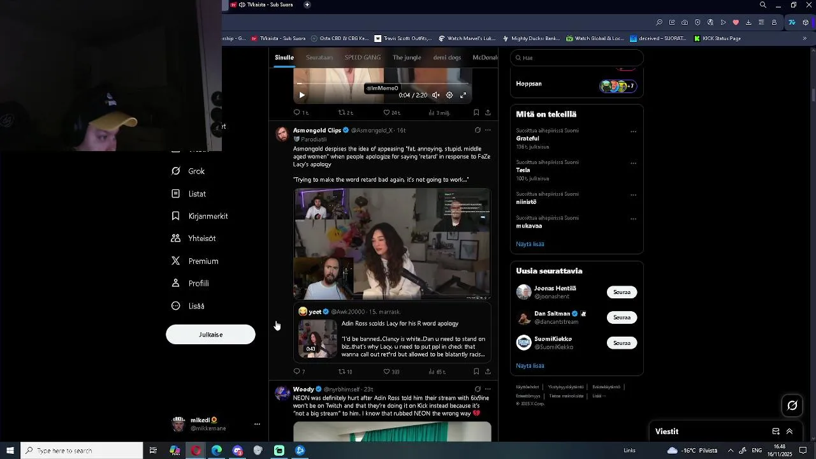Viewport: 816px width, 459px height.
Task: Expand top video to fullscreen
Action: pyautogui.click(x=463, y=95)
